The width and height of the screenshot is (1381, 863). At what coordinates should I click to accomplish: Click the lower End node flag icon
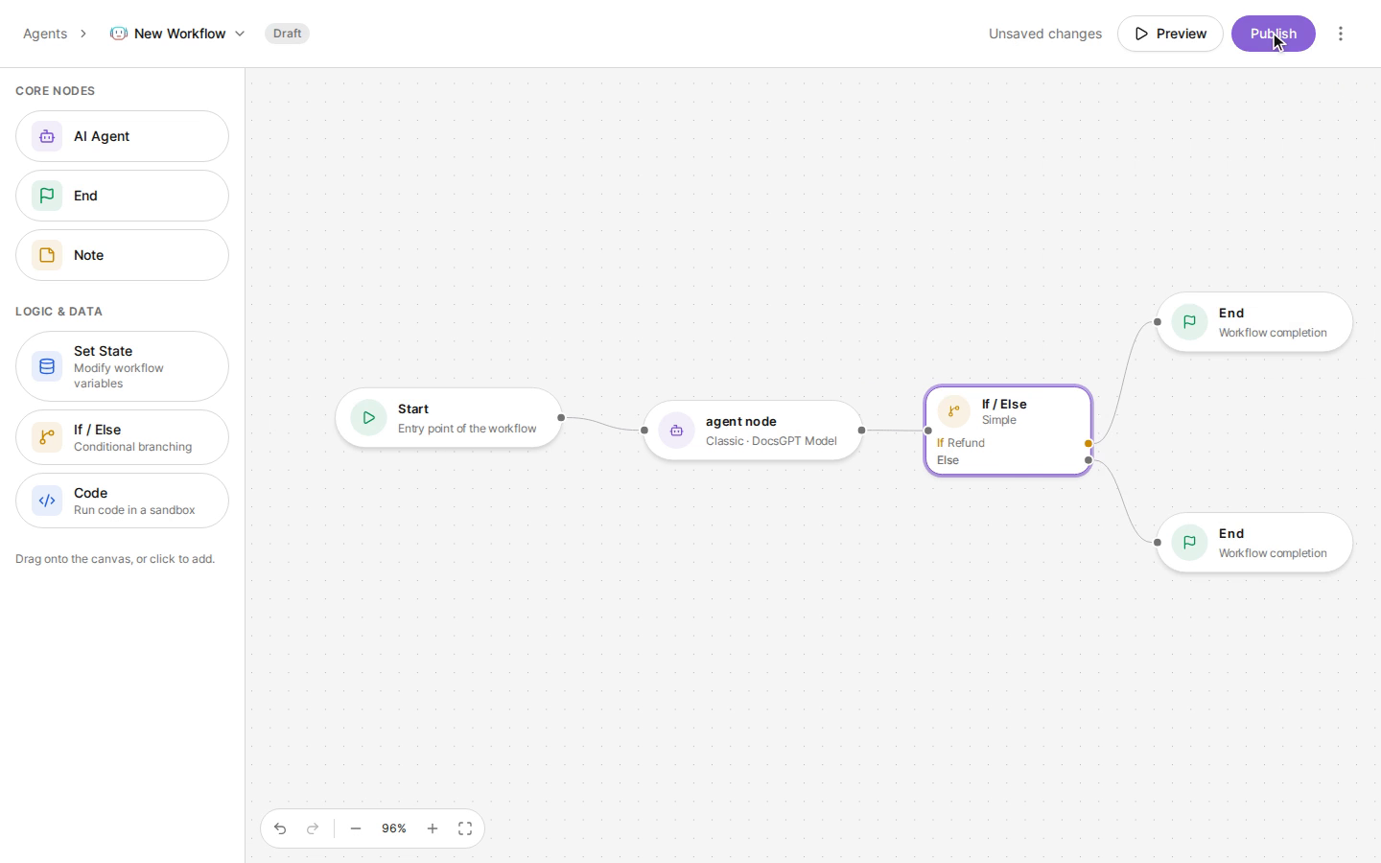(x=1189, y=543)
